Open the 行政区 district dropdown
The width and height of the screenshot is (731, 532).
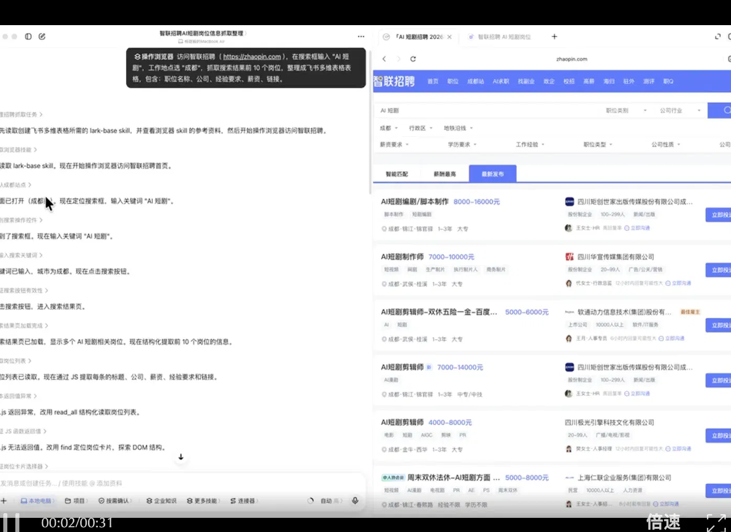[x=421, y=128]
